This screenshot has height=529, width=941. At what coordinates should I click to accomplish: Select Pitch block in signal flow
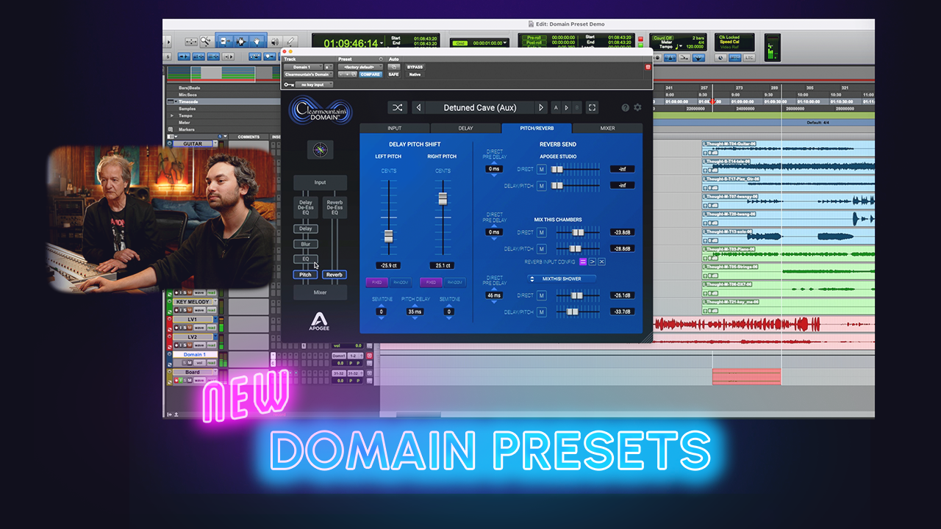pos(305,274)
